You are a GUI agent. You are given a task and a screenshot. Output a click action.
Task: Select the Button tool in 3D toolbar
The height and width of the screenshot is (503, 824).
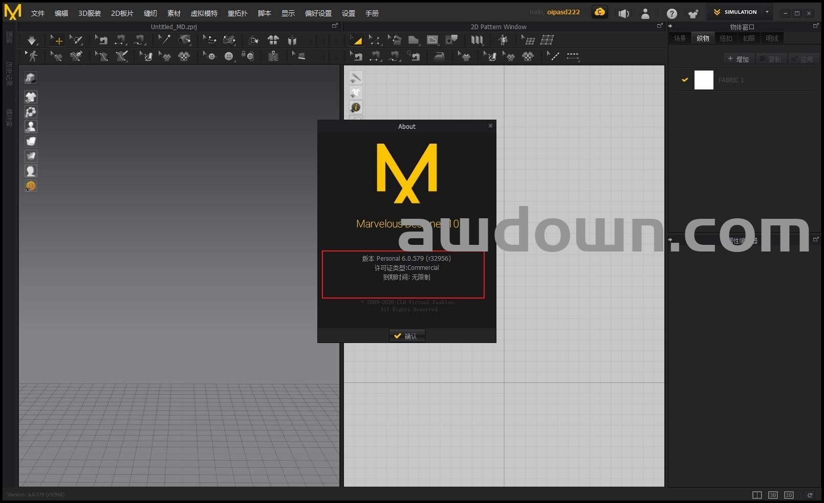[229, 56]
